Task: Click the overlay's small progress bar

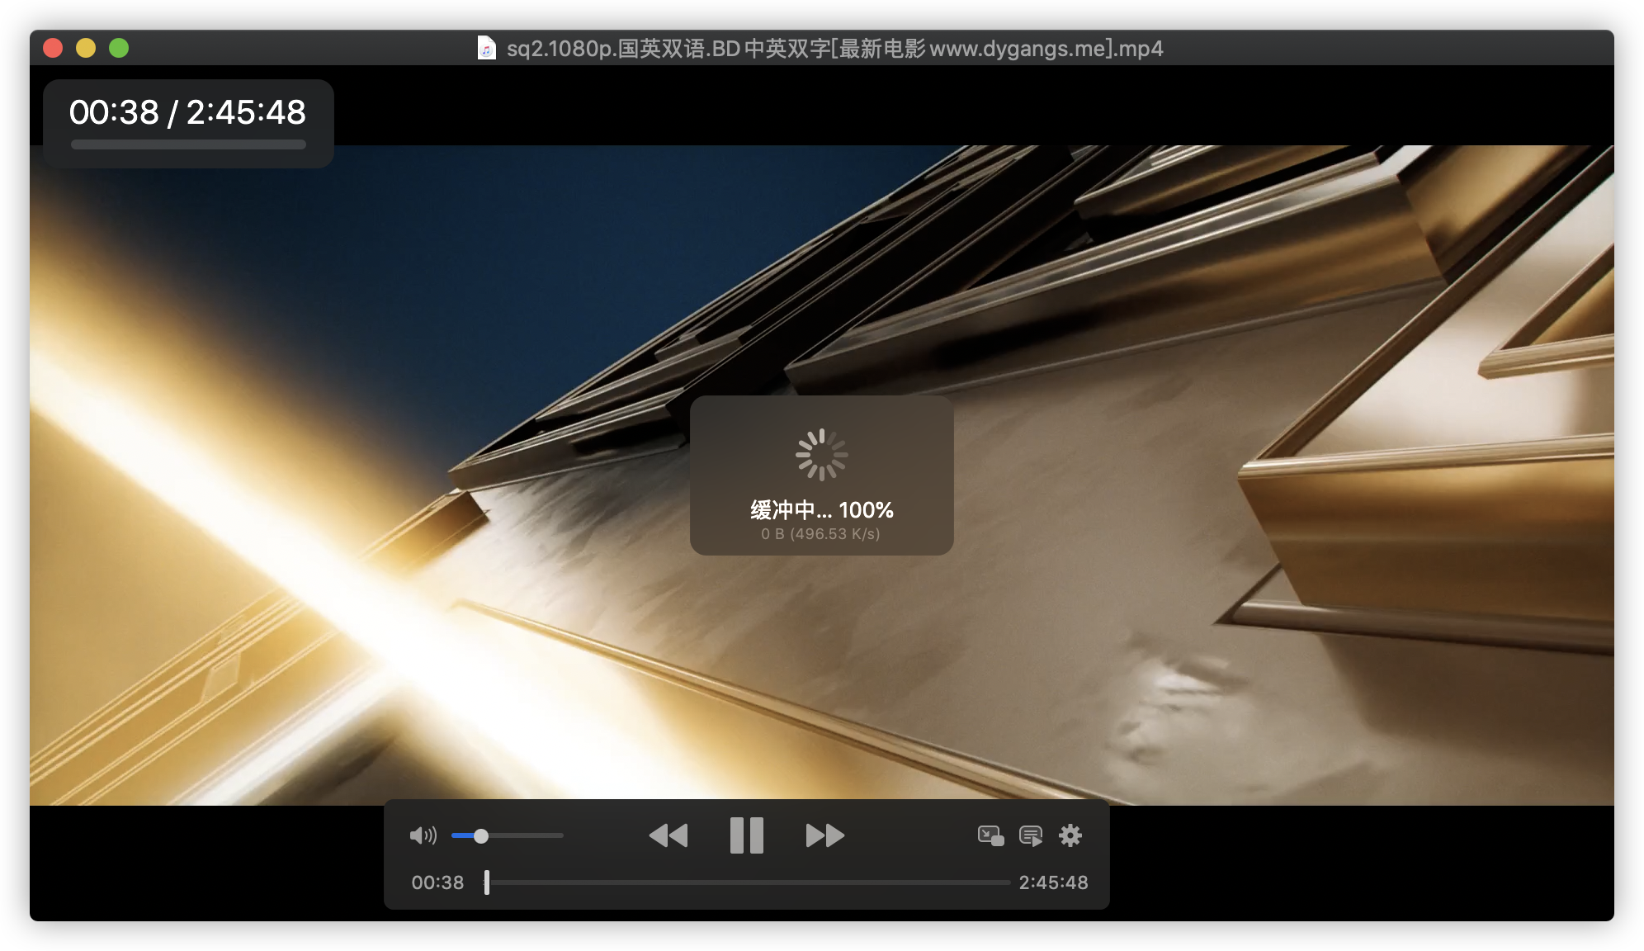Action: [188, 144]
